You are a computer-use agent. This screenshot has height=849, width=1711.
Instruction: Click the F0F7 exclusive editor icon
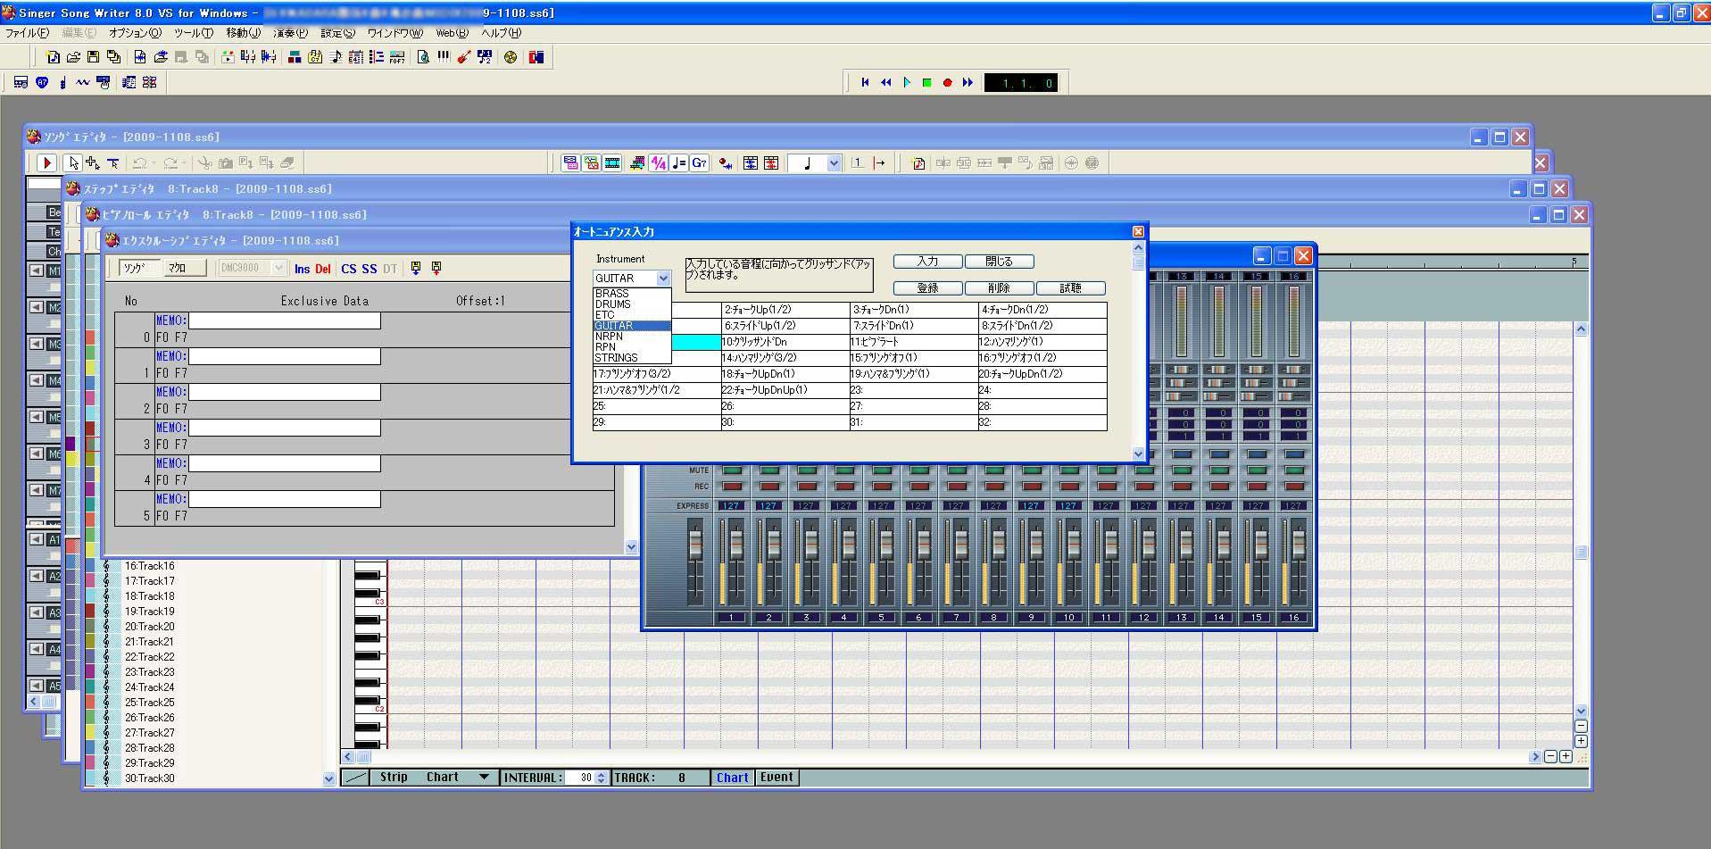[x=397, y=57]
